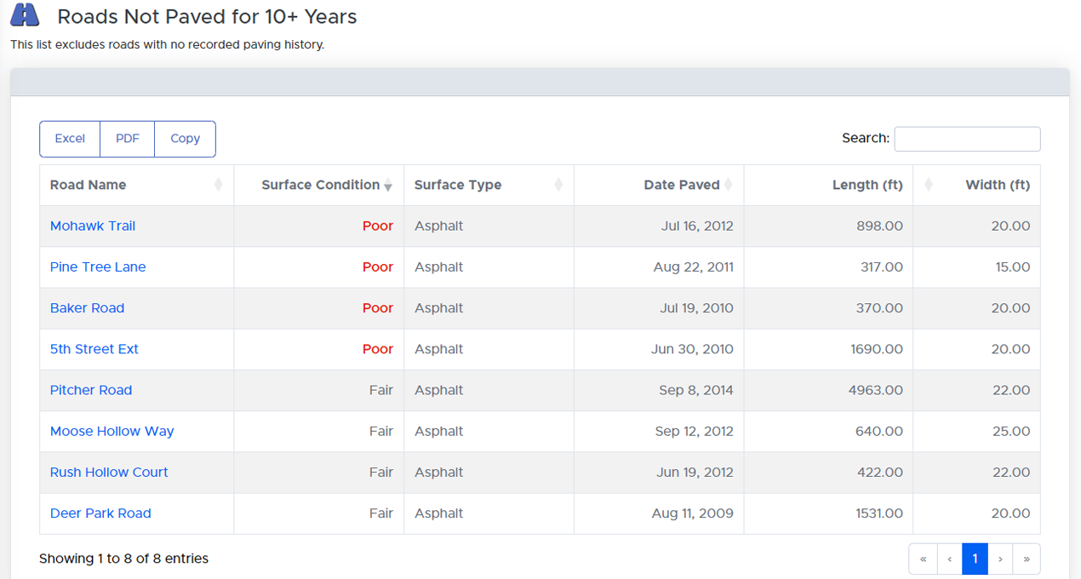Open 5th Street Ext road details
Screen dimensions: 1081x579
94,349
